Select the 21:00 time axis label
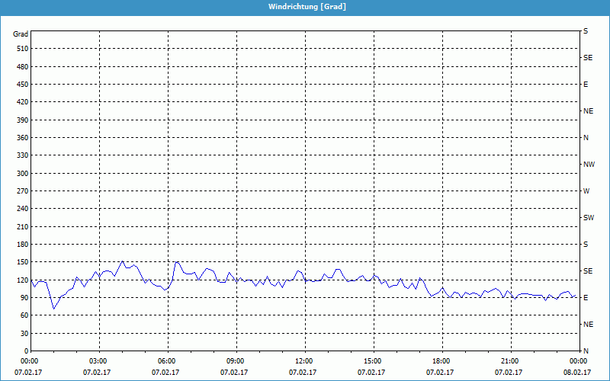Viewport: 610px width, 381px height. tap(510, 361)
